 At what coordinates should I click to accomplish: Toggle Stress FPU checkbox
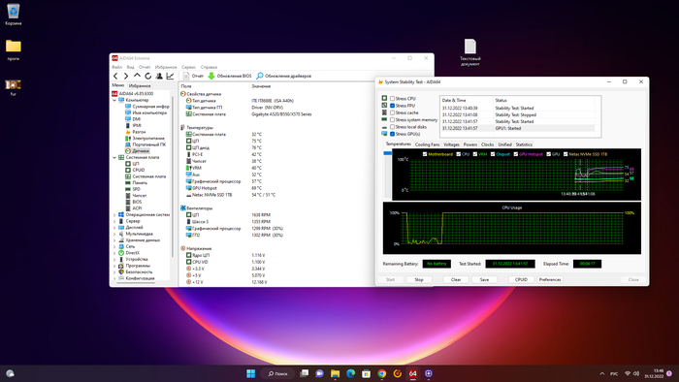pos(392,106)
